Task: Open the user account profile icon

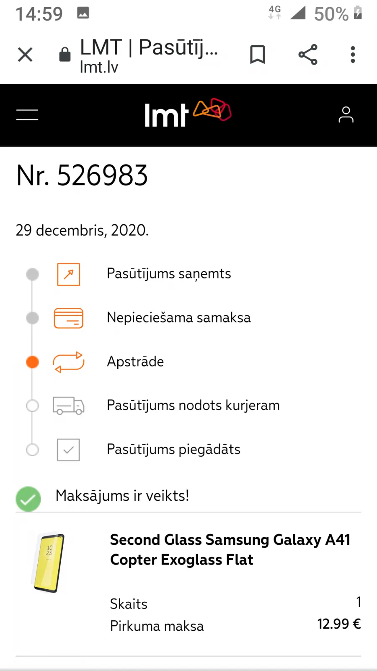Action: pyautogui.click(x=346, y=114)
